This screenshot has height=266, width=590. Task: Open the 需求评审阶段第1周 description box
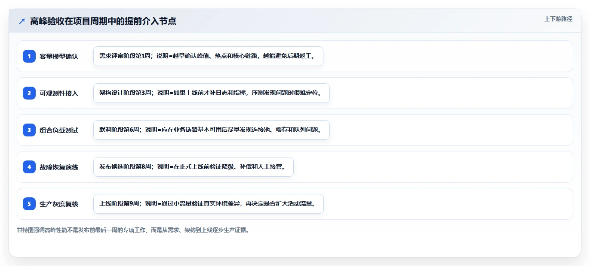tap(208, 56)
